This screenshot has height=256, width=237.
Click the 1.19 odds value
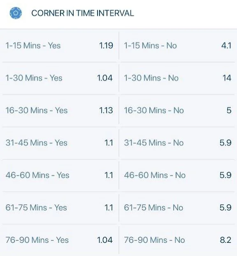(x=106, y=46)
